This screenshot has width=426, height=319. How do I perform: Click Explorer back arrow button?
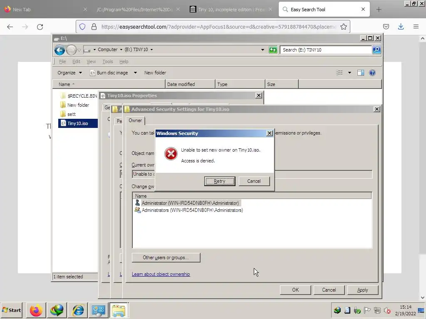click(x=59, y=50)
